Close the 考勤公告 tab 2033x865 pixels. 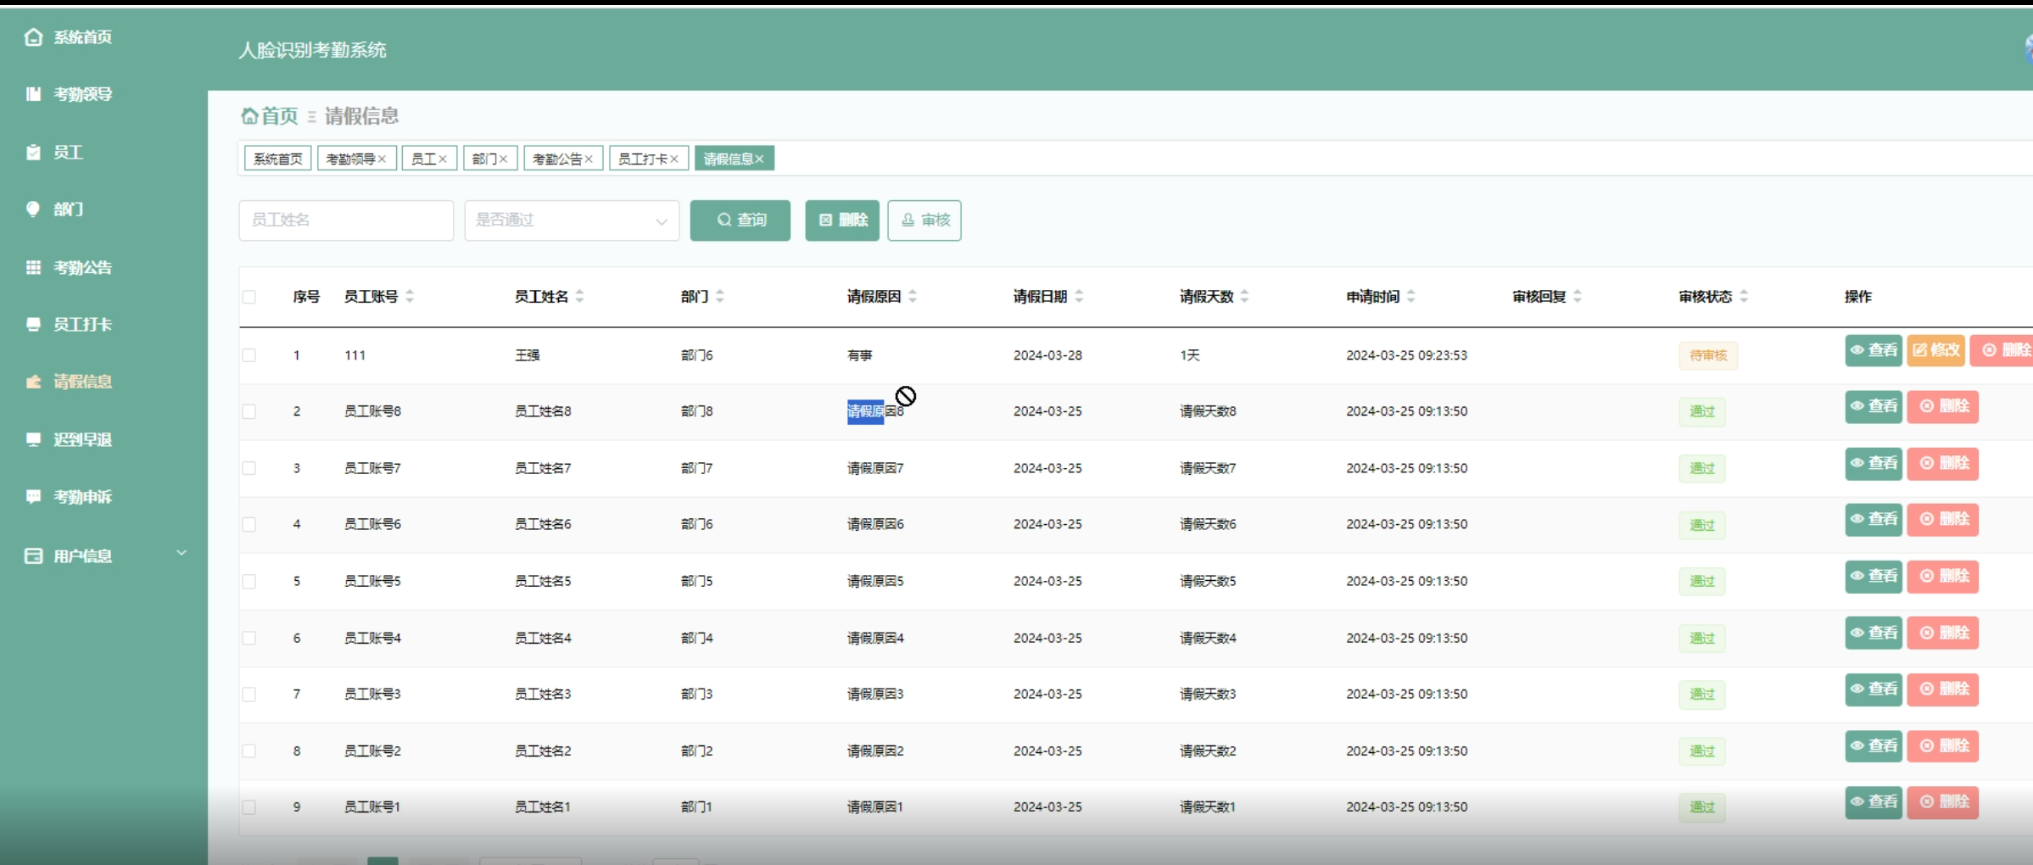(589, 159)
